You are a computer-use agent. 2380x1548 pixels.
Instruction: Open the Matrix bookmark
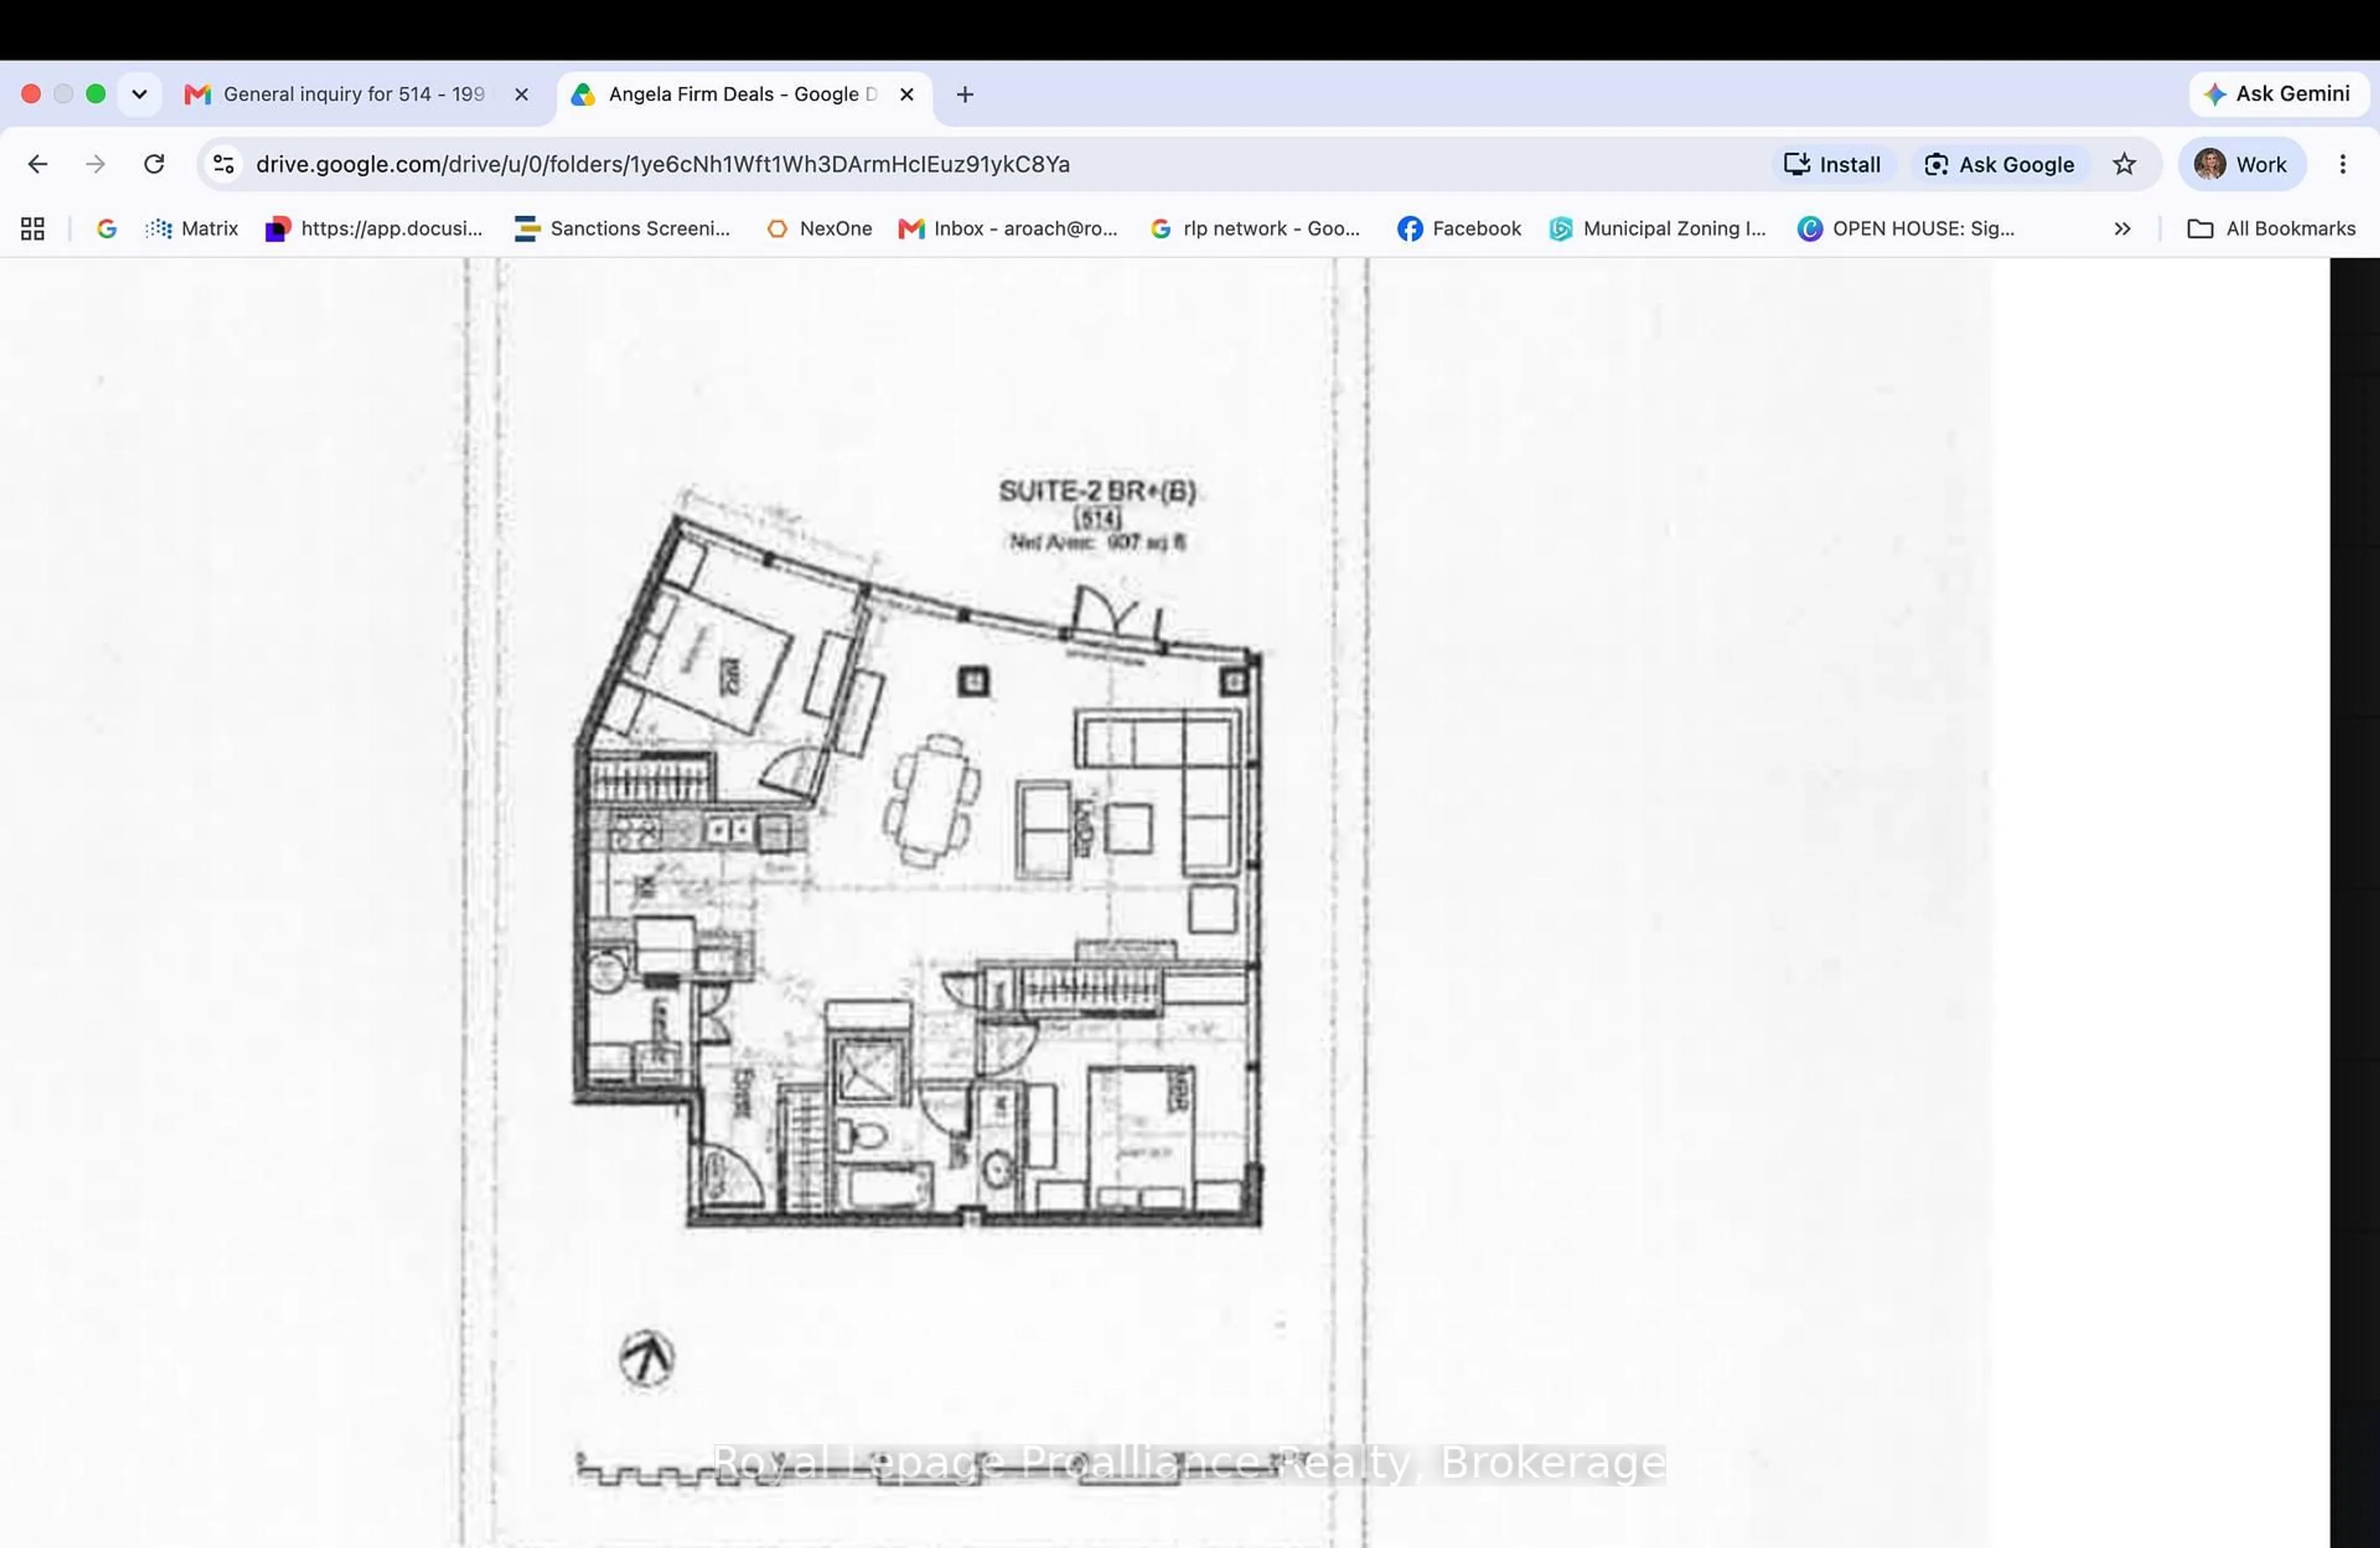[x=192, y=229]
